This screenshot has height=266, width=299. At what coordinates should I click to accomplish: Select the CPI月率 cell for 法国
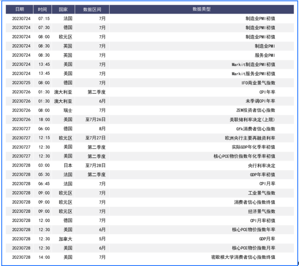267,184
